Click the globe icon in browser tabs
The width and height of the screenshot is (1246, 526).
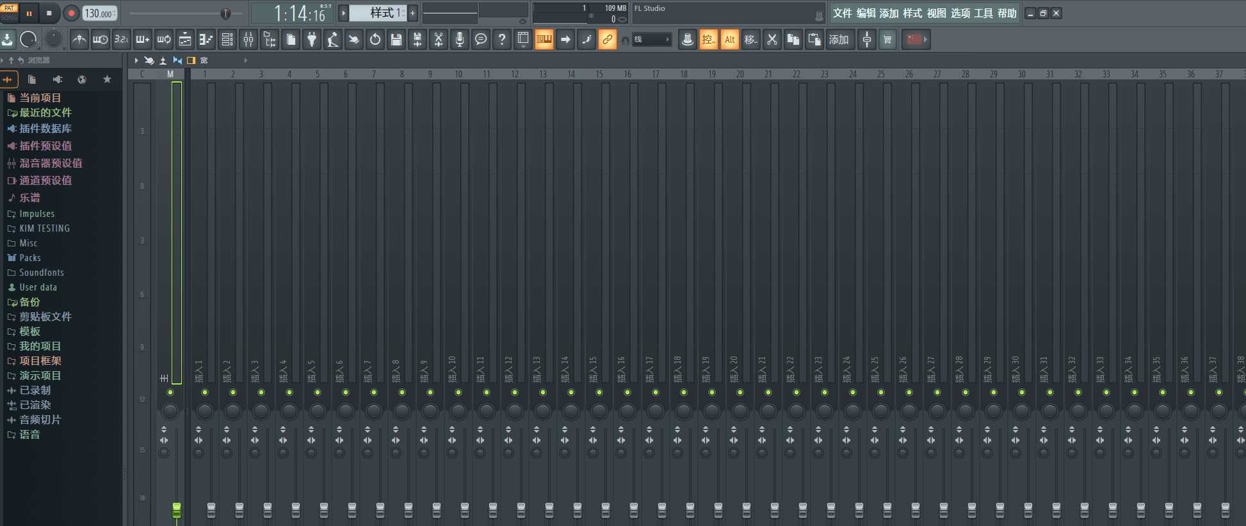point(82,79)
